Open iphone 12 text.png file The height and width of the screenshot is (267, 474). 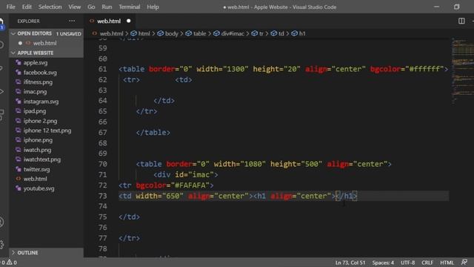pyautogui.click(x=46, y=131)
